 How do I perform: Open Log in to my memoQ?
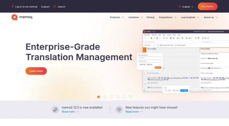[24, 7]
